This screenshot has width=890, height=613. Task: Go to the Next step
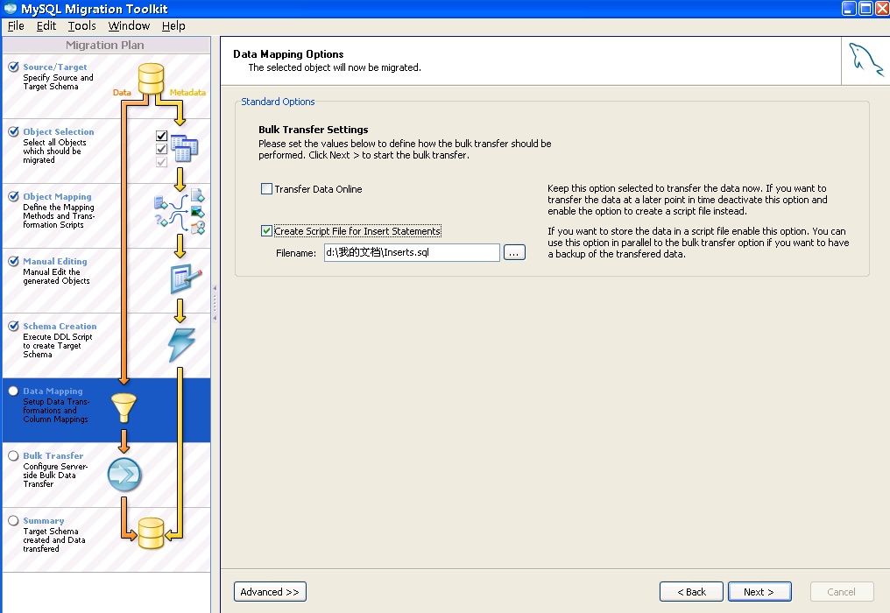tap(759, 591)
